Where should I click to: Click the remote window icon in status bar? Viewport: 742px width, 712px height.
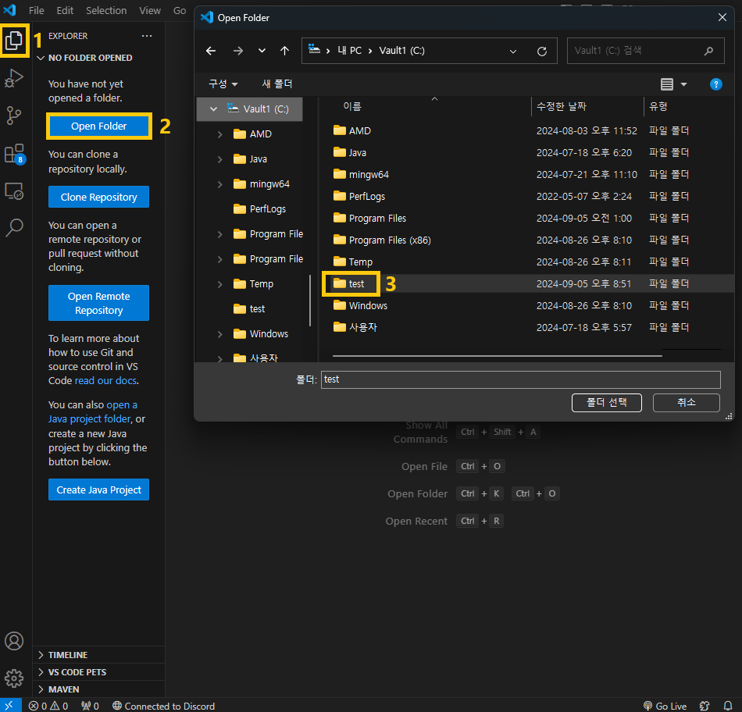(x=10, y=706)
